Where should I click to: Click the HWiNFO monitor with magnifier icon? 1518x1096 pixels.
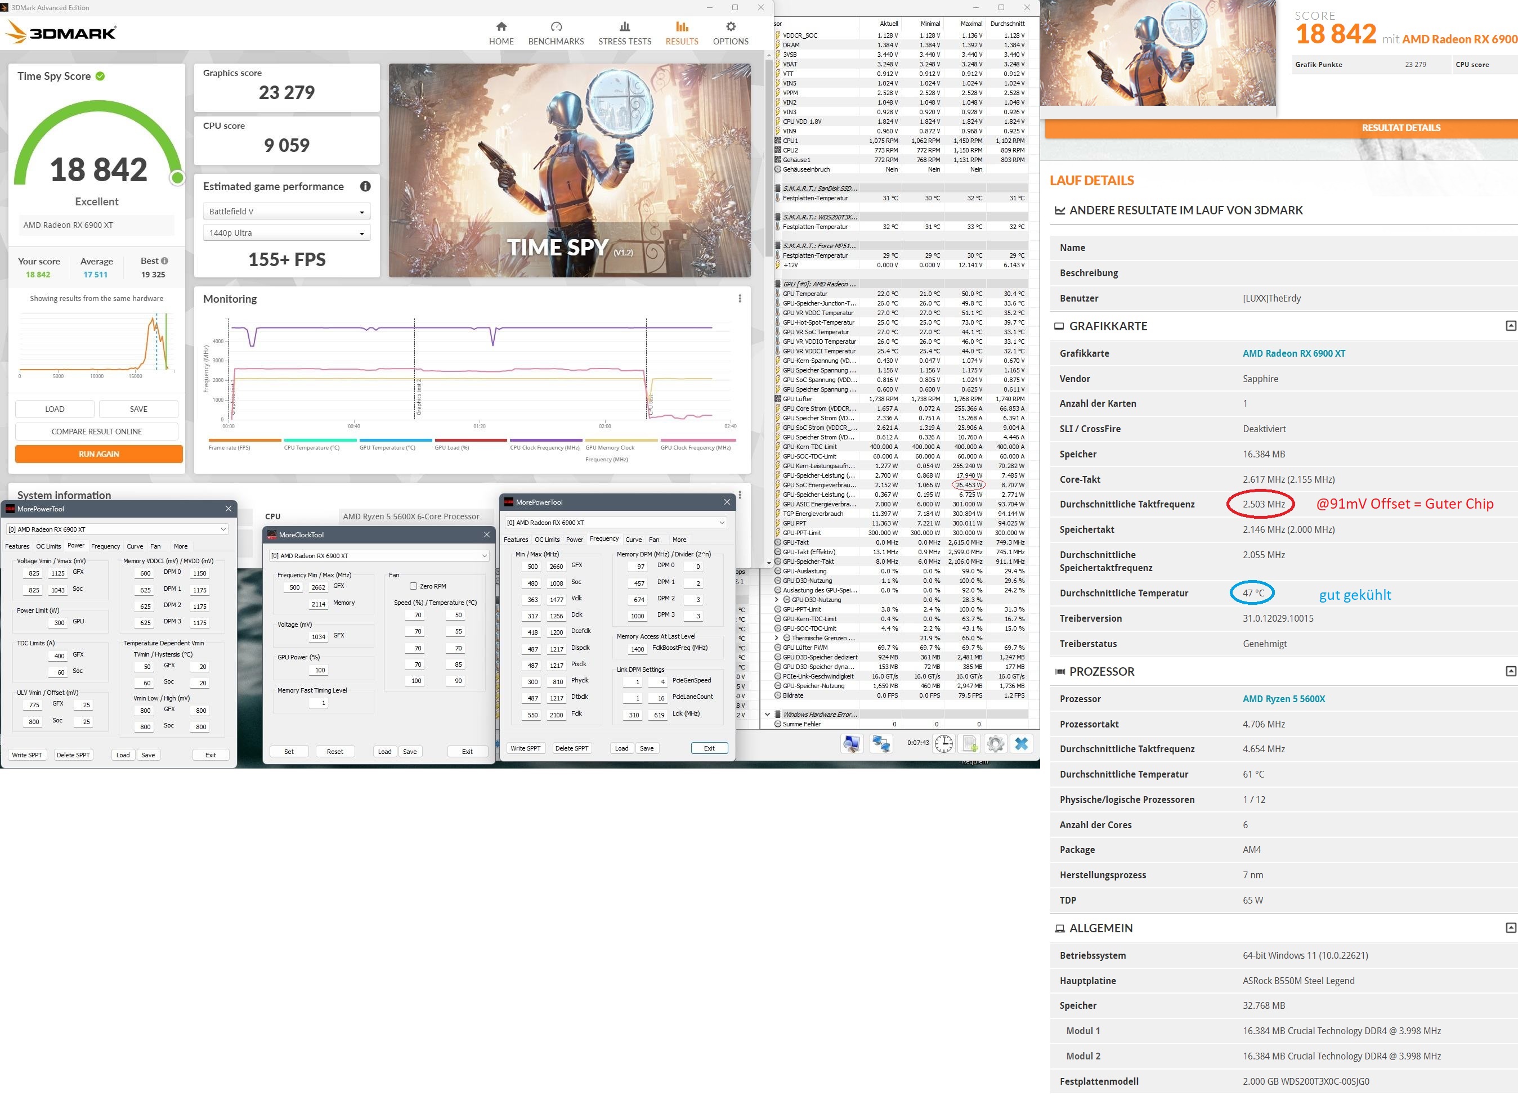point(852,743)
